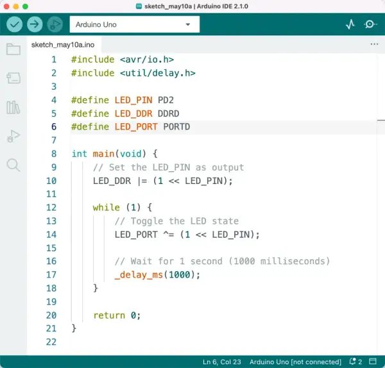Screen dimensions: 385x368
Task: Start Debugging with the play-bug button
Action: tap(55, 24)
